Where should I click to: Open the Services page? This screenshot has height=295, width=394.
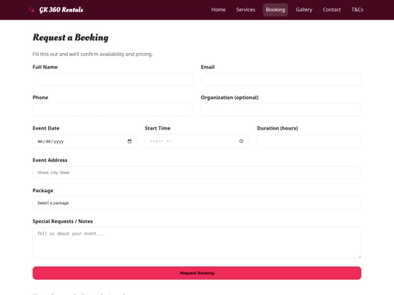click(245, 9)
